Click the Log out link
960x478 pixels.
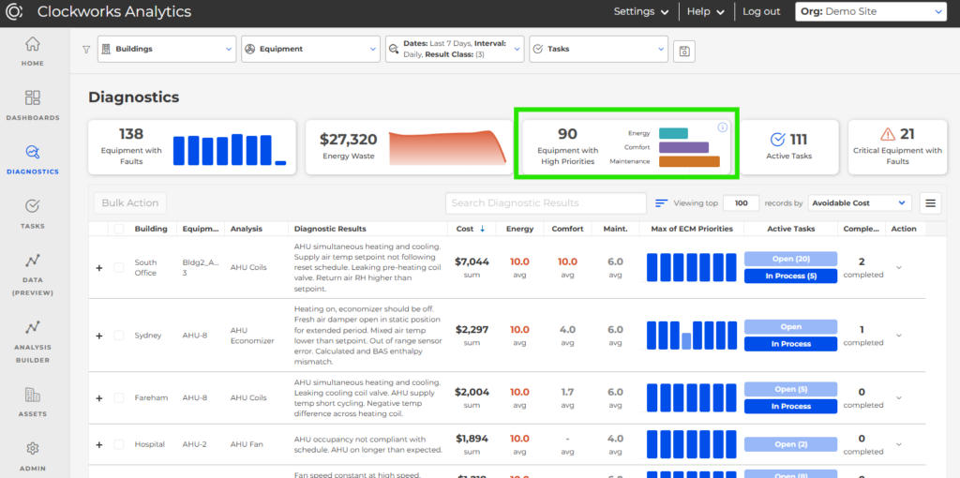pos(761,12)
